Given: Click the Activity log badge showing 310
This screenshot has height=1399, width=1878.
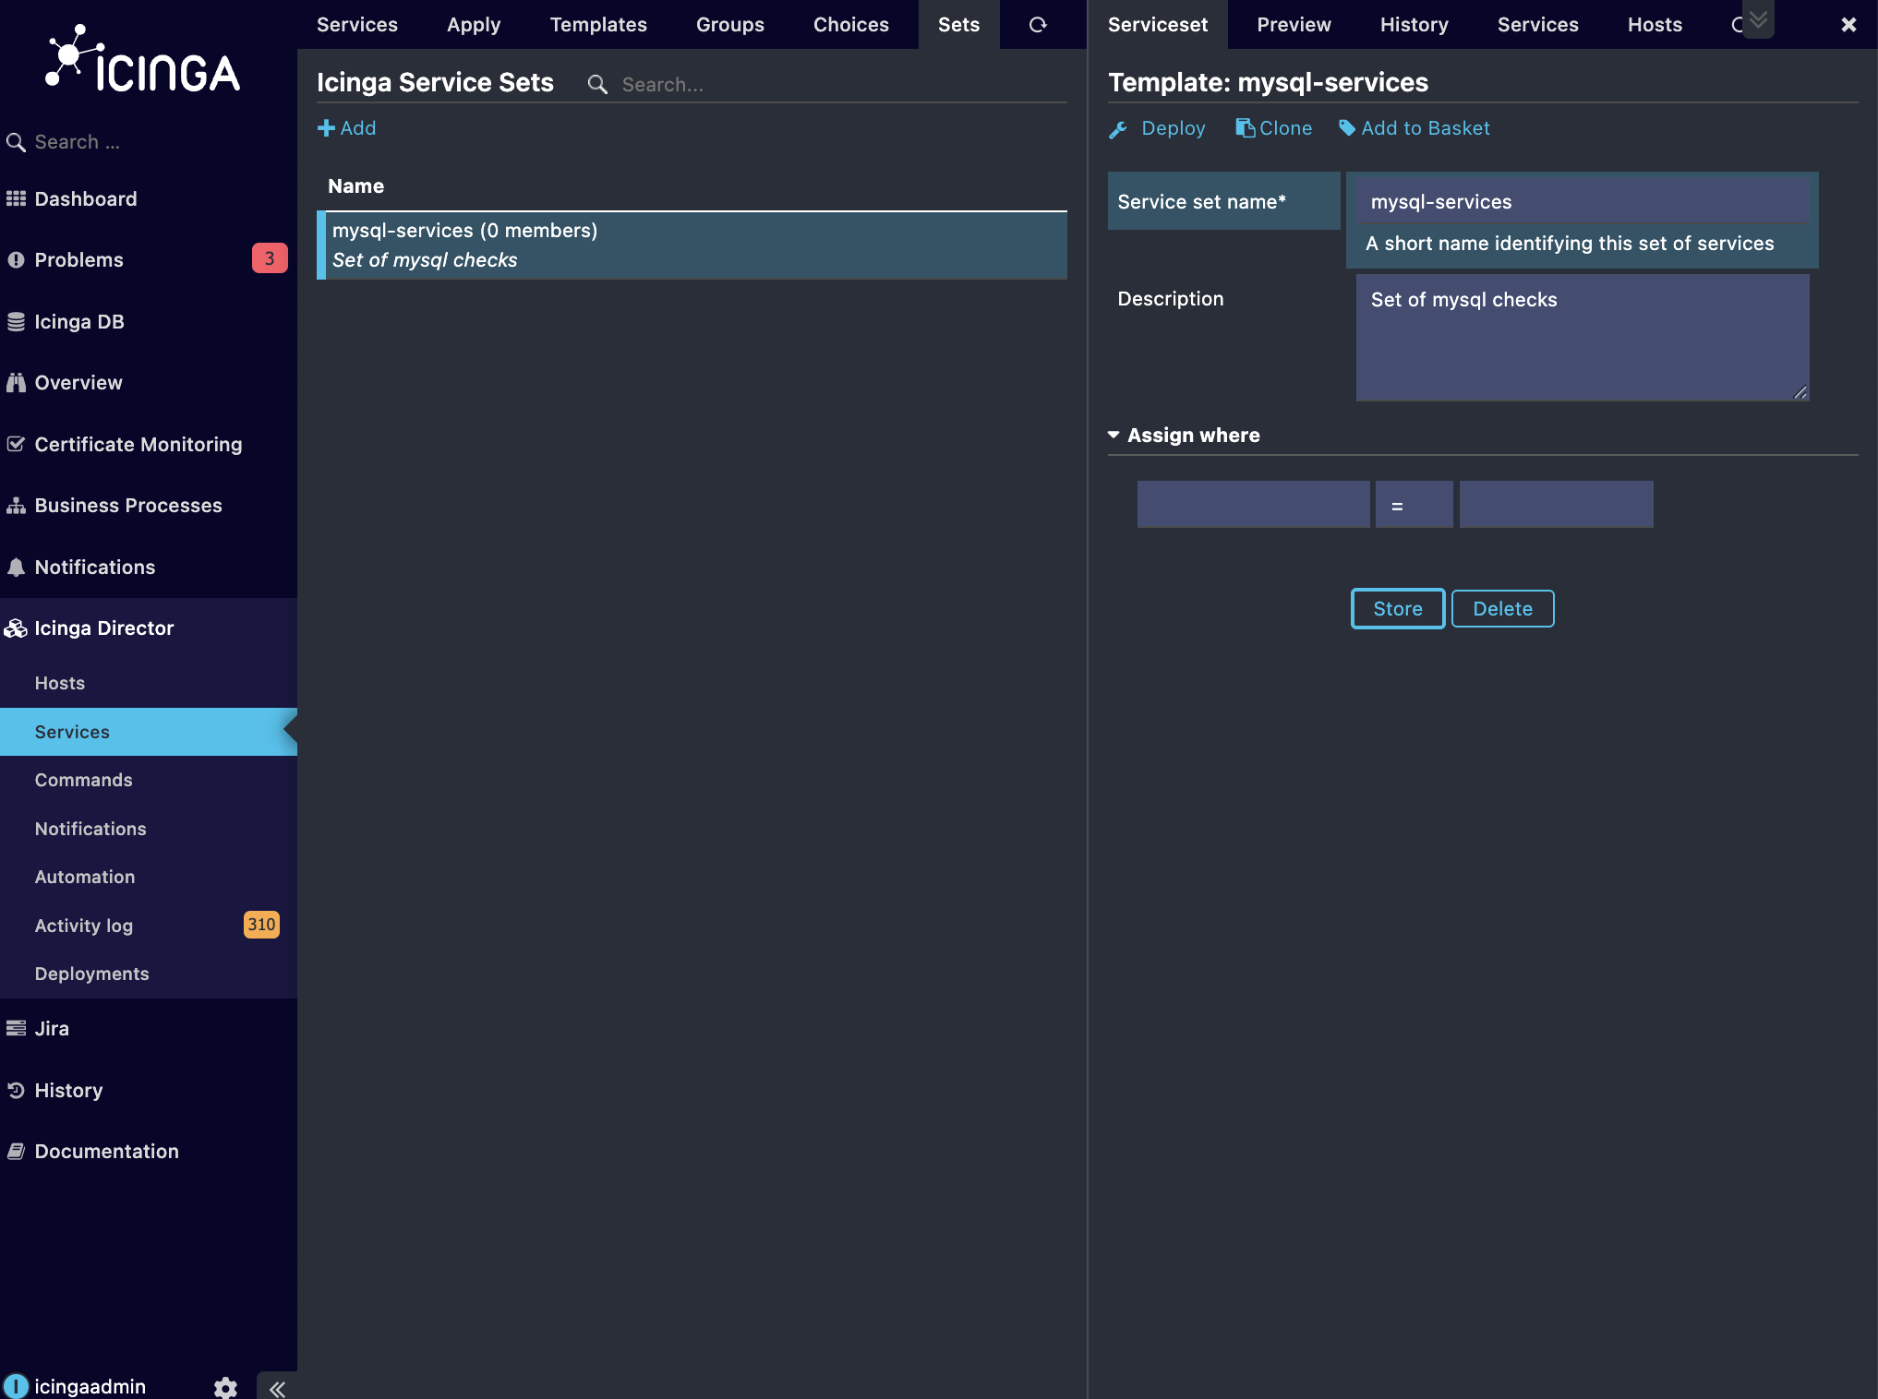Looking at the screenshot, I should pos(261,925).
